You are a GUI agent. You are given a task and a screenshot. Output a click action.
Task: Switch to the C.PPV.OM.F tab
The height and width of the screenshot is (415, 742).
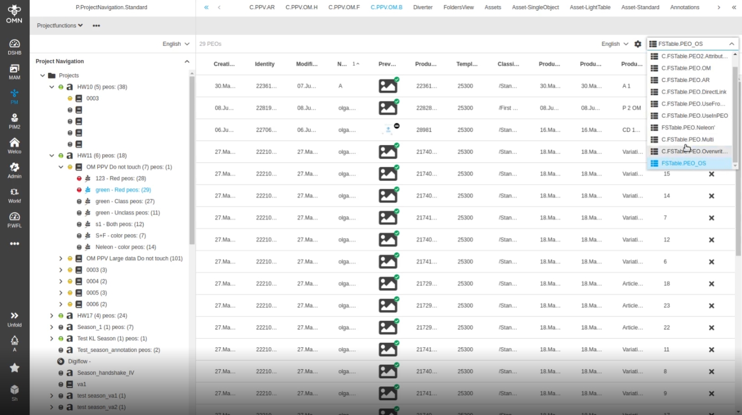pyautogui.click(x=344, y=7)
